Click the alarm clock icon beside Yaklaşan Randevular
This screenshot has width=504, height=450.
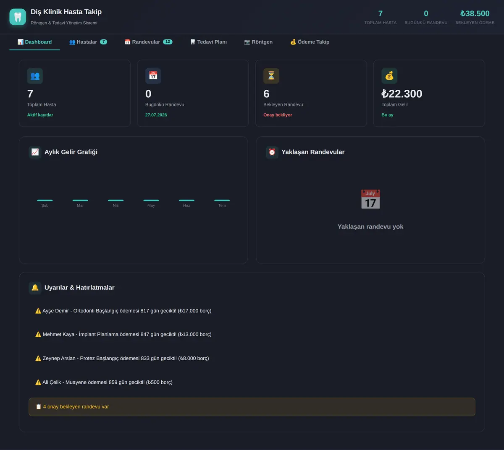272,152
